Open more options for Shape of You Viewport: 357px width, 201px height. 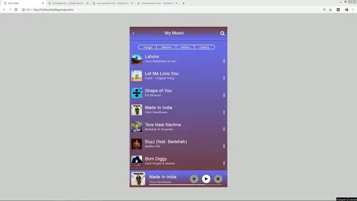click(x=224, y=95)
